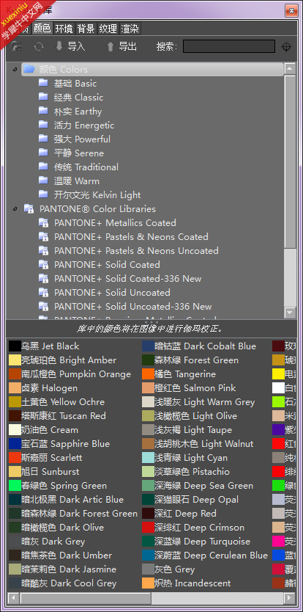Select the Dark Cool Grey label
The height and width of the screenshot is (612, 303).
tap(69, 583)
